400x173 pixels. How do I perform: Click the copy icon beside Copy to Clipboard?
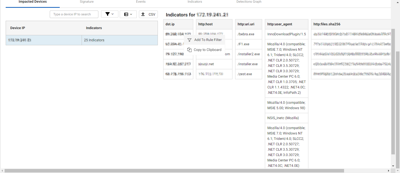tap(189, 50)
